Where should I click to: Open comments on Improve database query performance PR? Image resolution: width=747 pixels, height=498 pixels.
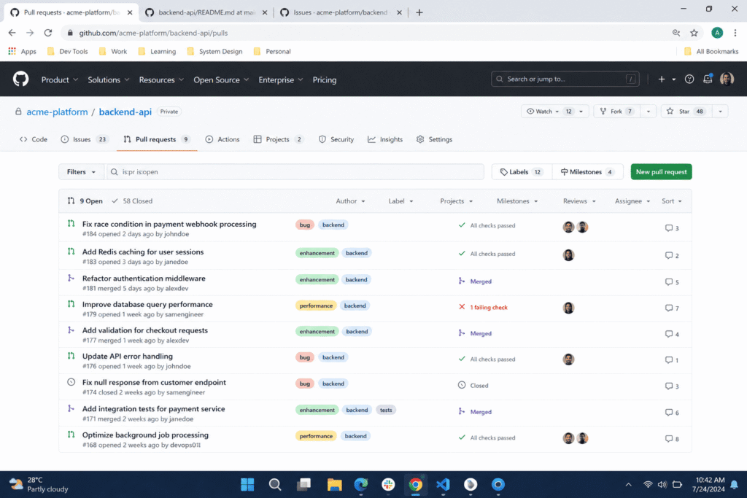672,308
